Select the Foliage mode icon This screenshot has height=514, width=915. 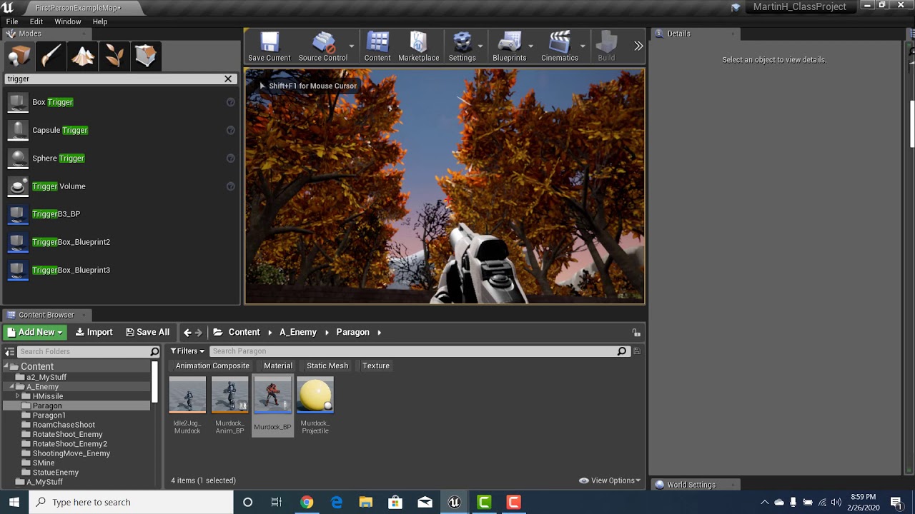(114, 56)
